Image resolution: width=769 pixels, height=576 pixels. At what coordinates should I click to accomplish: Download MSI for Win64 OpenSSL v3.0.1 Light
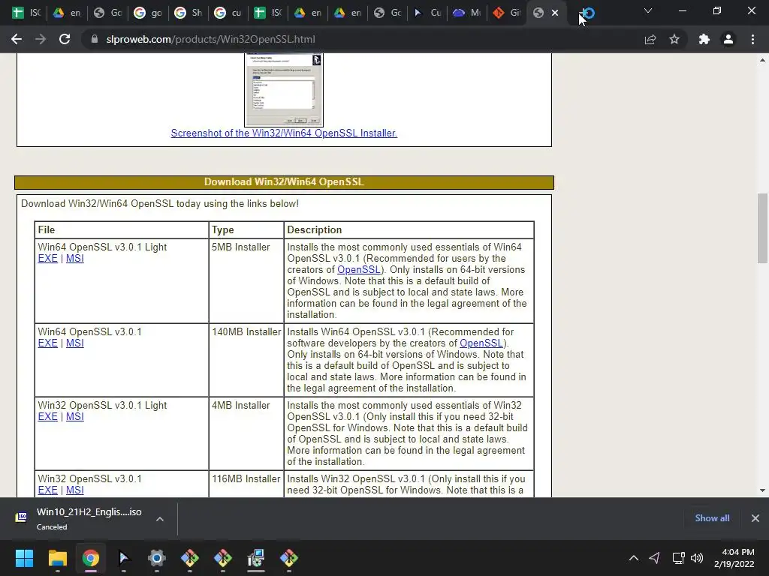(x=74, y=259)
